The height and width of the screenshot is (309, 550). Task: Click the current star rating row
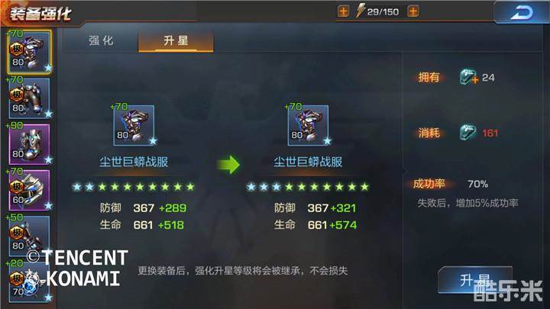tap(134, 187)
